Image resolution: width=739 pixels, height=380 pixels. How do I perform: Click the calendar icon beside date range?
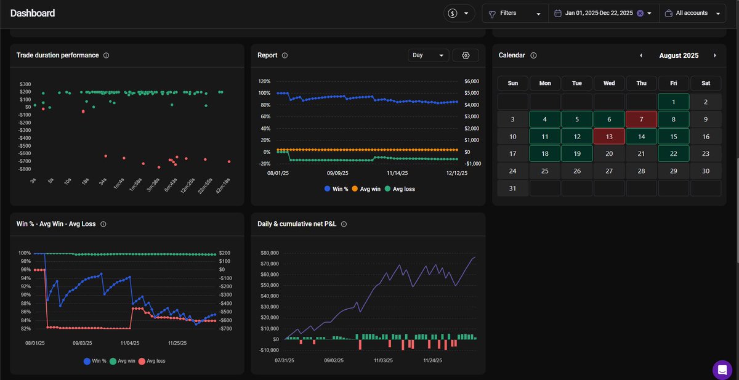pos(558,13)
